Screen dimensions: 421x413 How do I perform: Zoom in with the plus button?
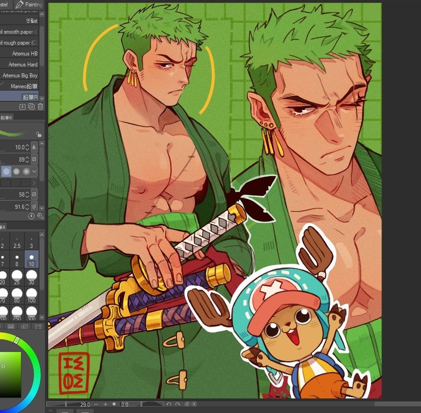tap(105, 404)
